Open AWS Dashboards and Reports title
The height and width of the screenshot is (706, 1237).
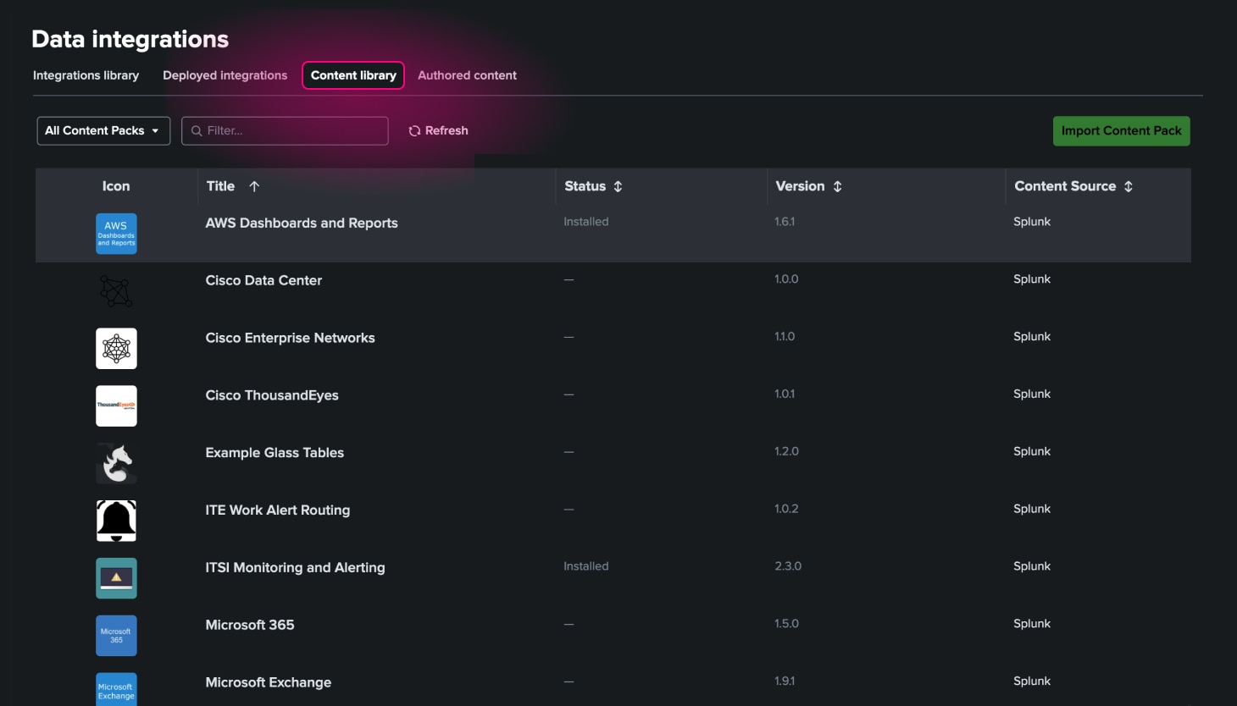point(302,223)
